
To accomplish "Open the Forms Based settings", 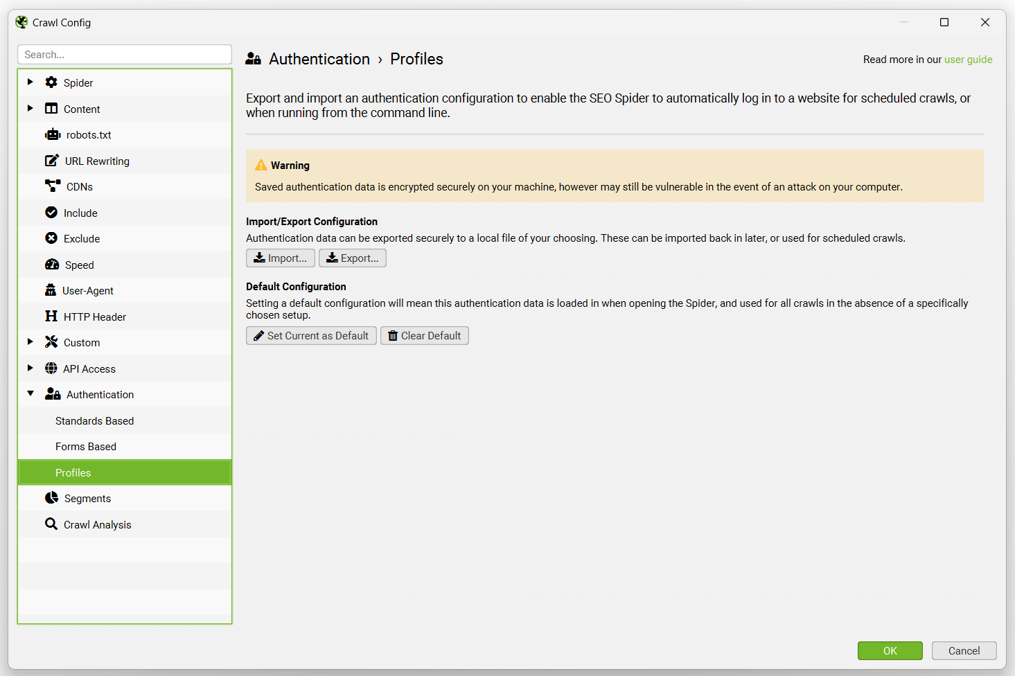I will 85,446.
